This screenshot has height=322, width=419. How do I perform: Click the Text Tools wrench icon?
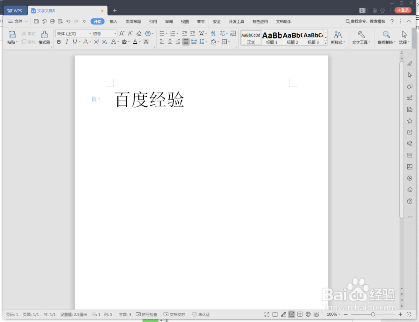[x=361, y=34]
